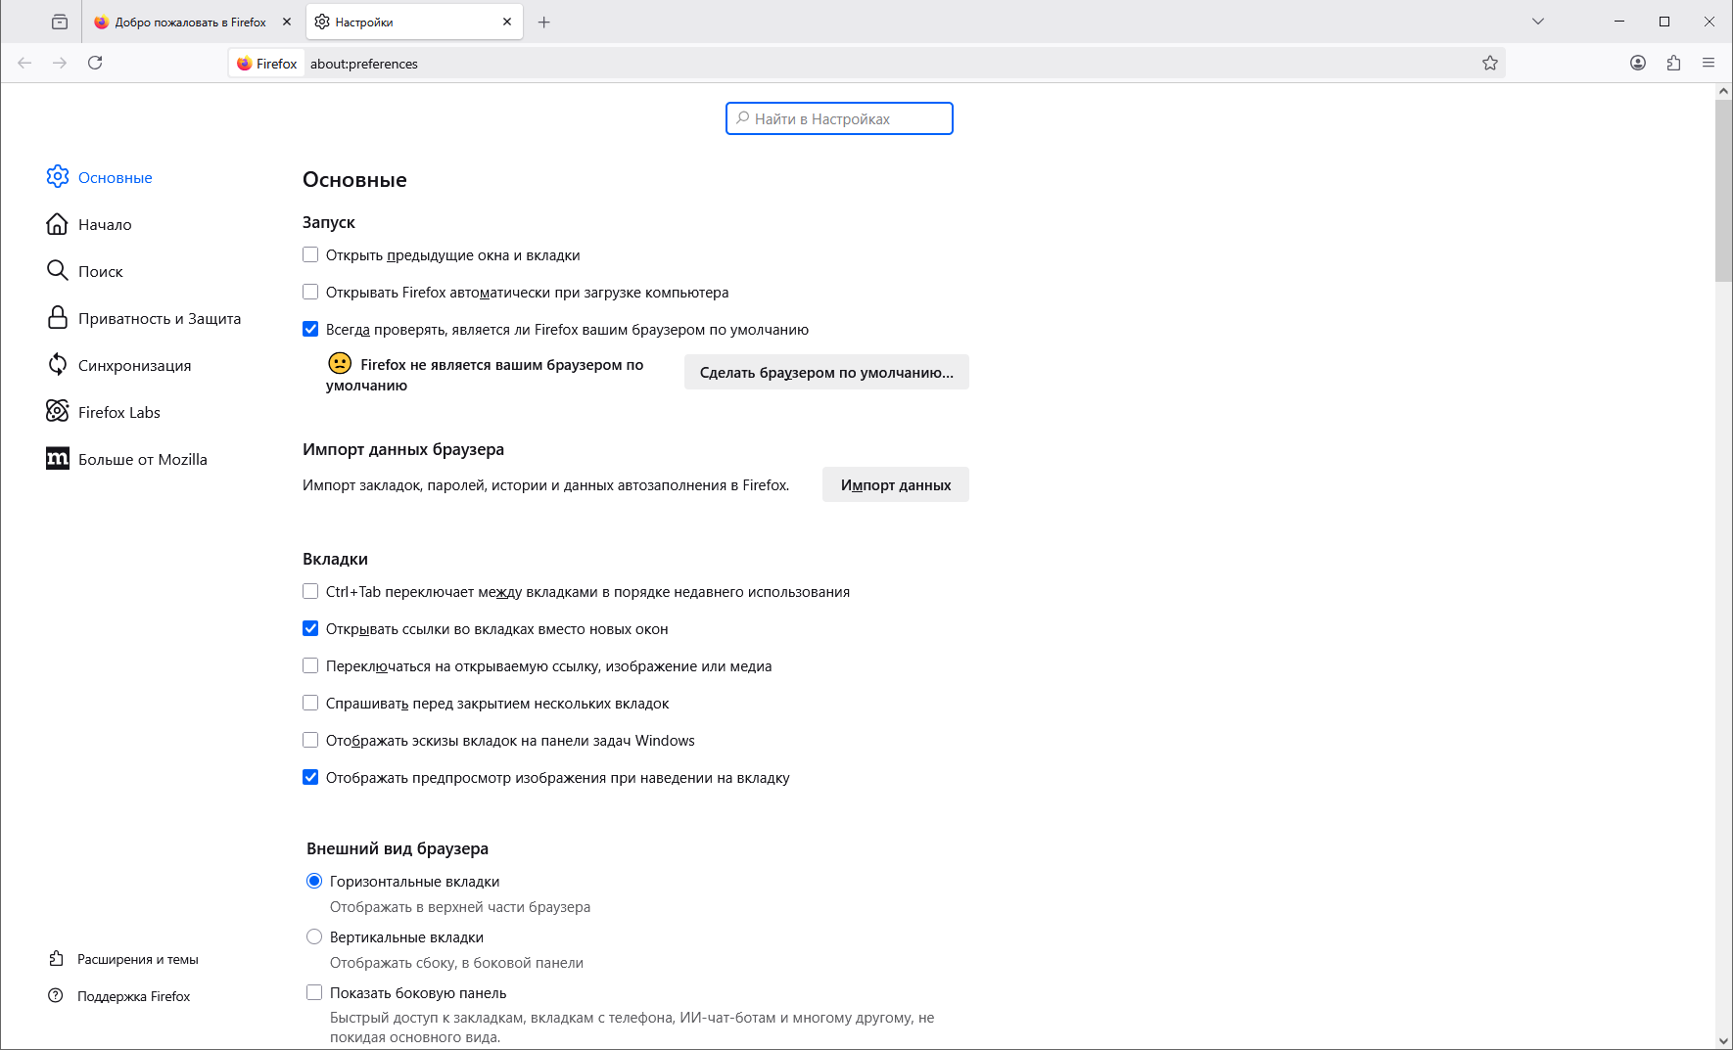Click the back navigation arrow
Viewport: 1733px width, 1050px height.
point(24,63)
